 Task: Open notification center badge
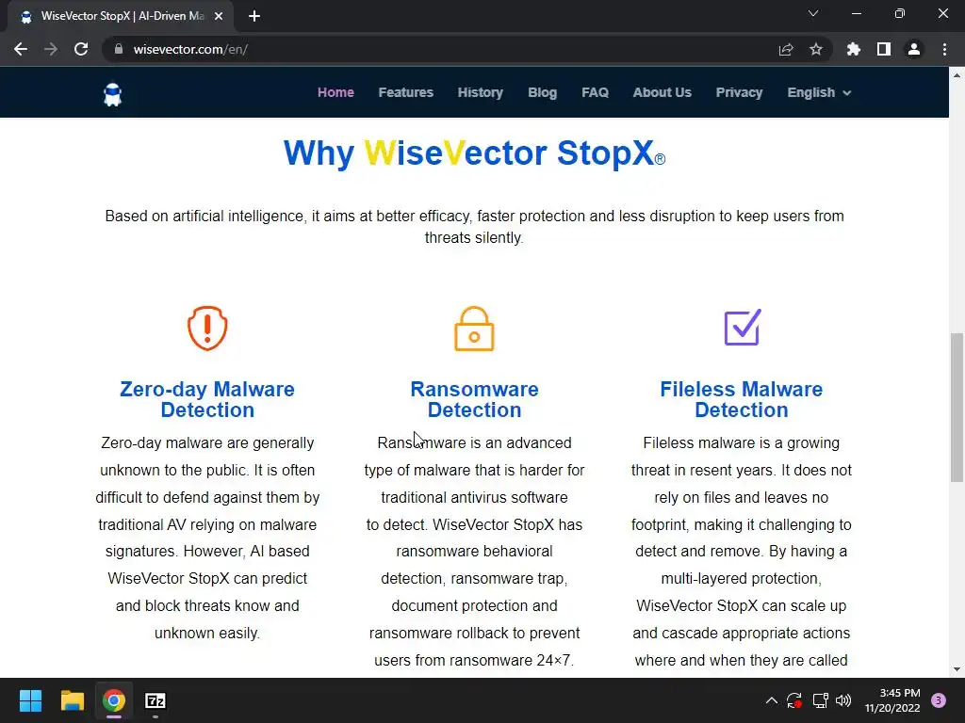[939, 700]
